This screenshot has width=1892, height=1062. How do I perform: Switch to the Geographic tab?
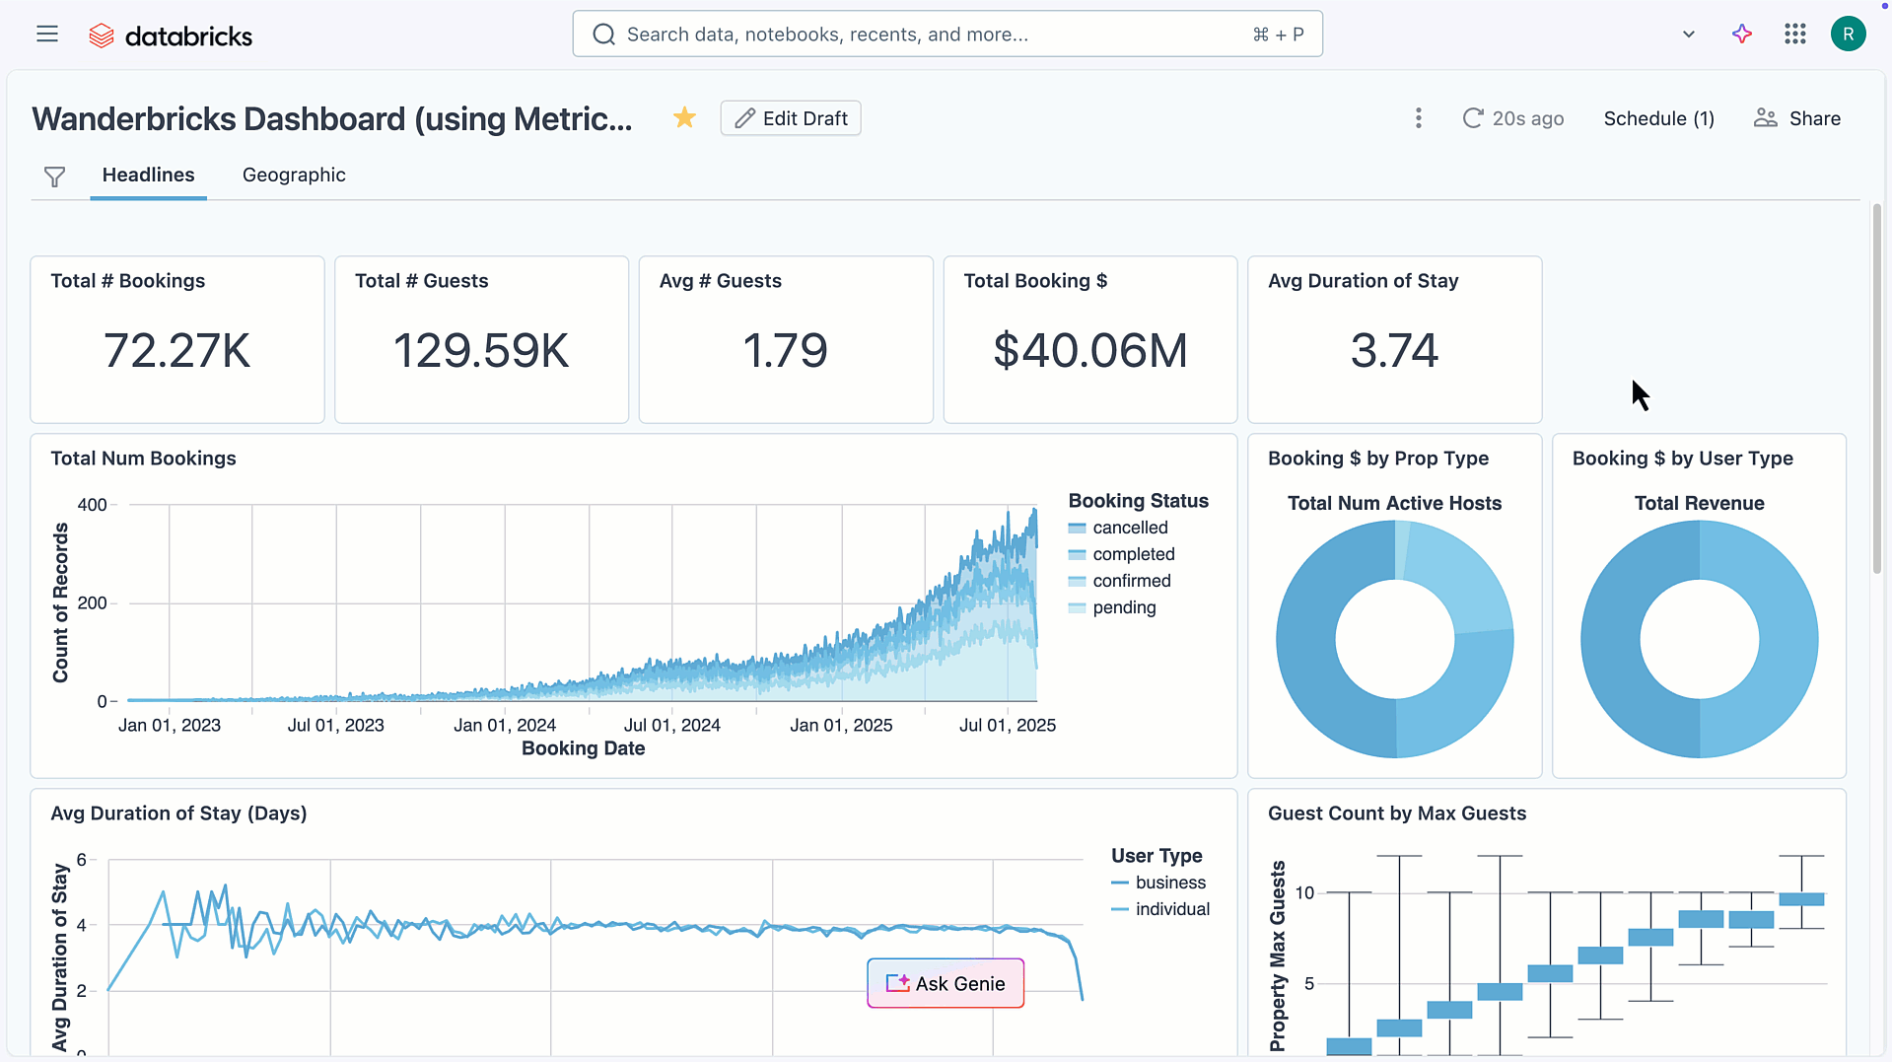coord(293,175)
